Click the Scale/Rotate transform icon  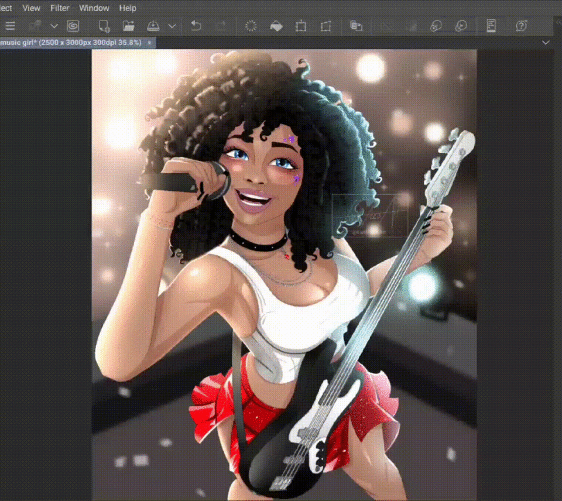[x=301, y=26]
